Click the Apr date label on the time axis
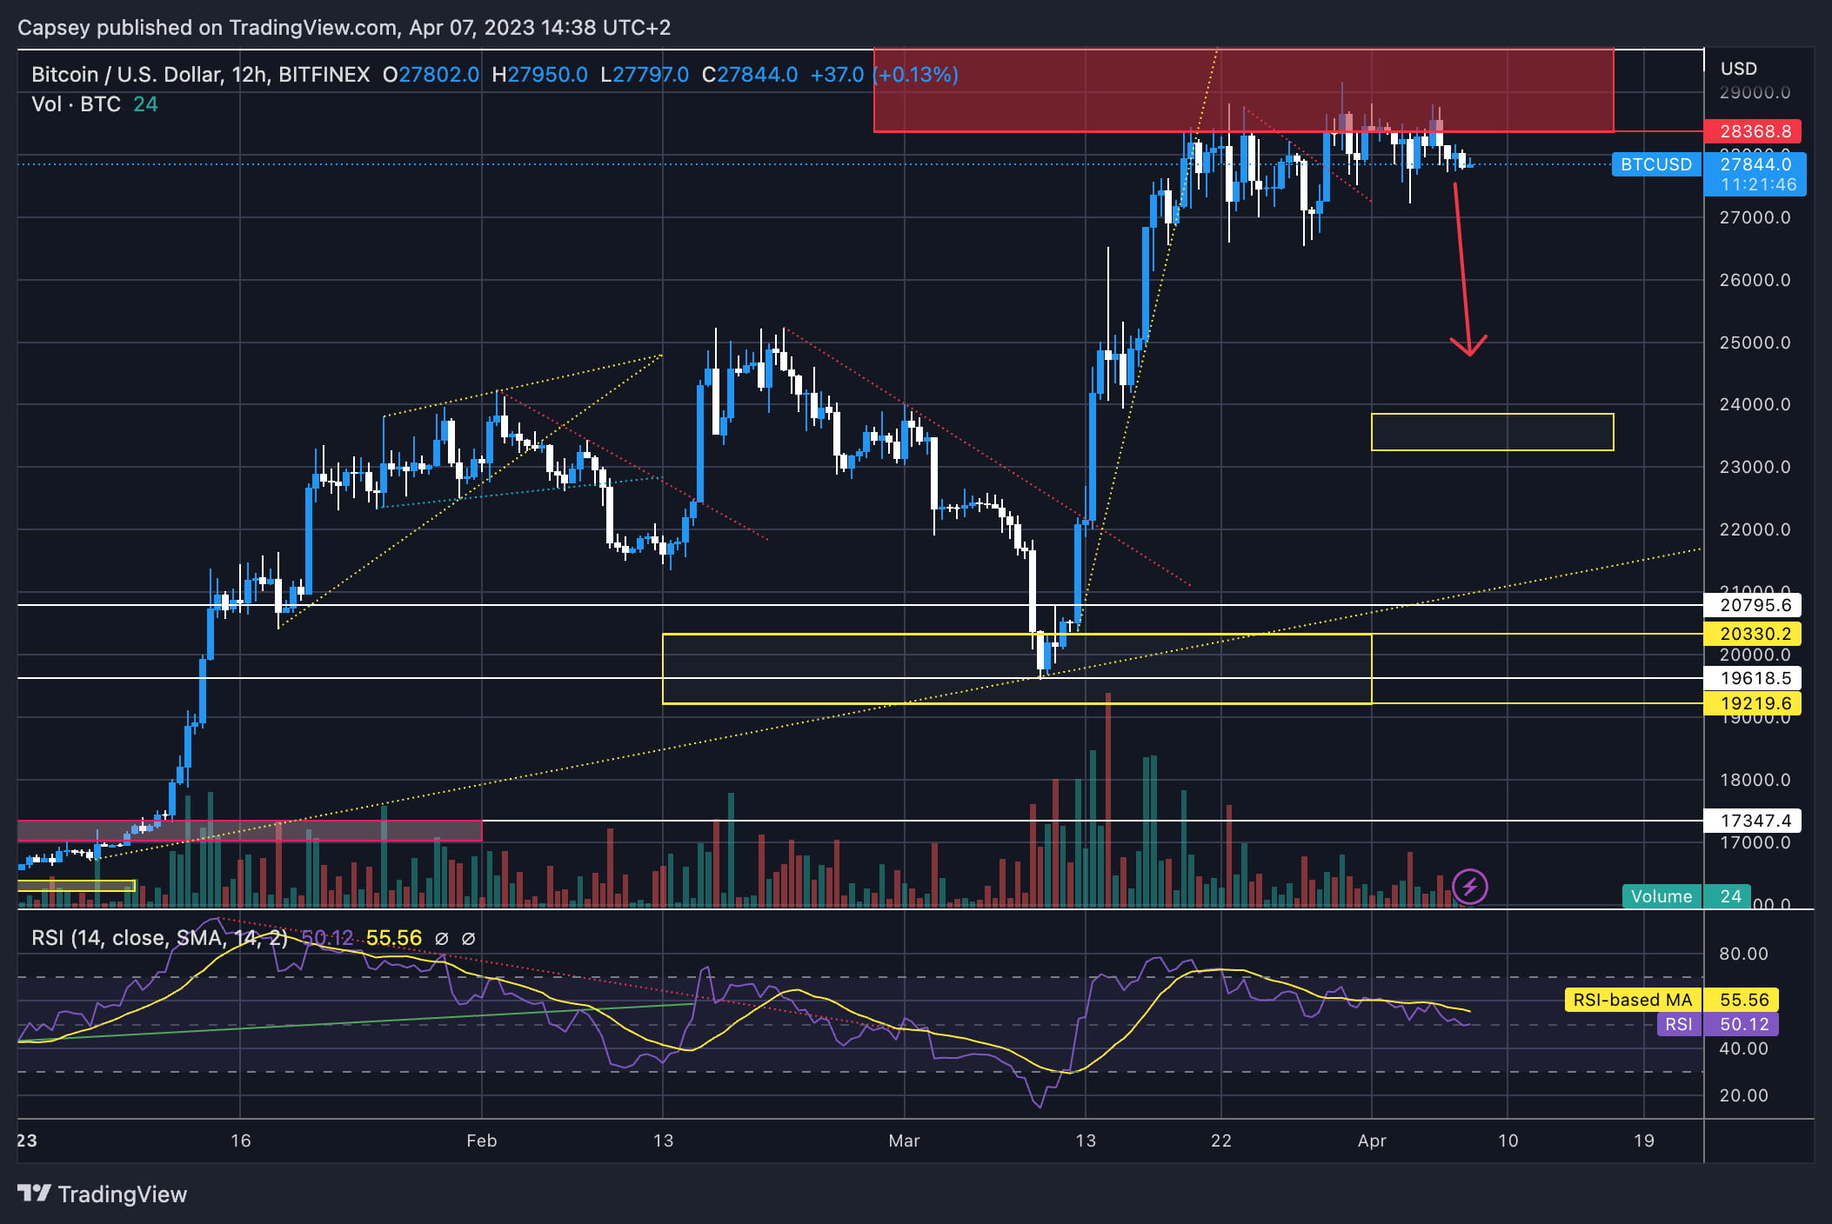 tap(1371, 1141)
